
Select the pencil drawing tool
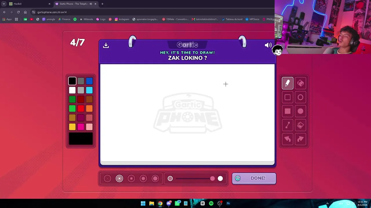pos(288,83)
